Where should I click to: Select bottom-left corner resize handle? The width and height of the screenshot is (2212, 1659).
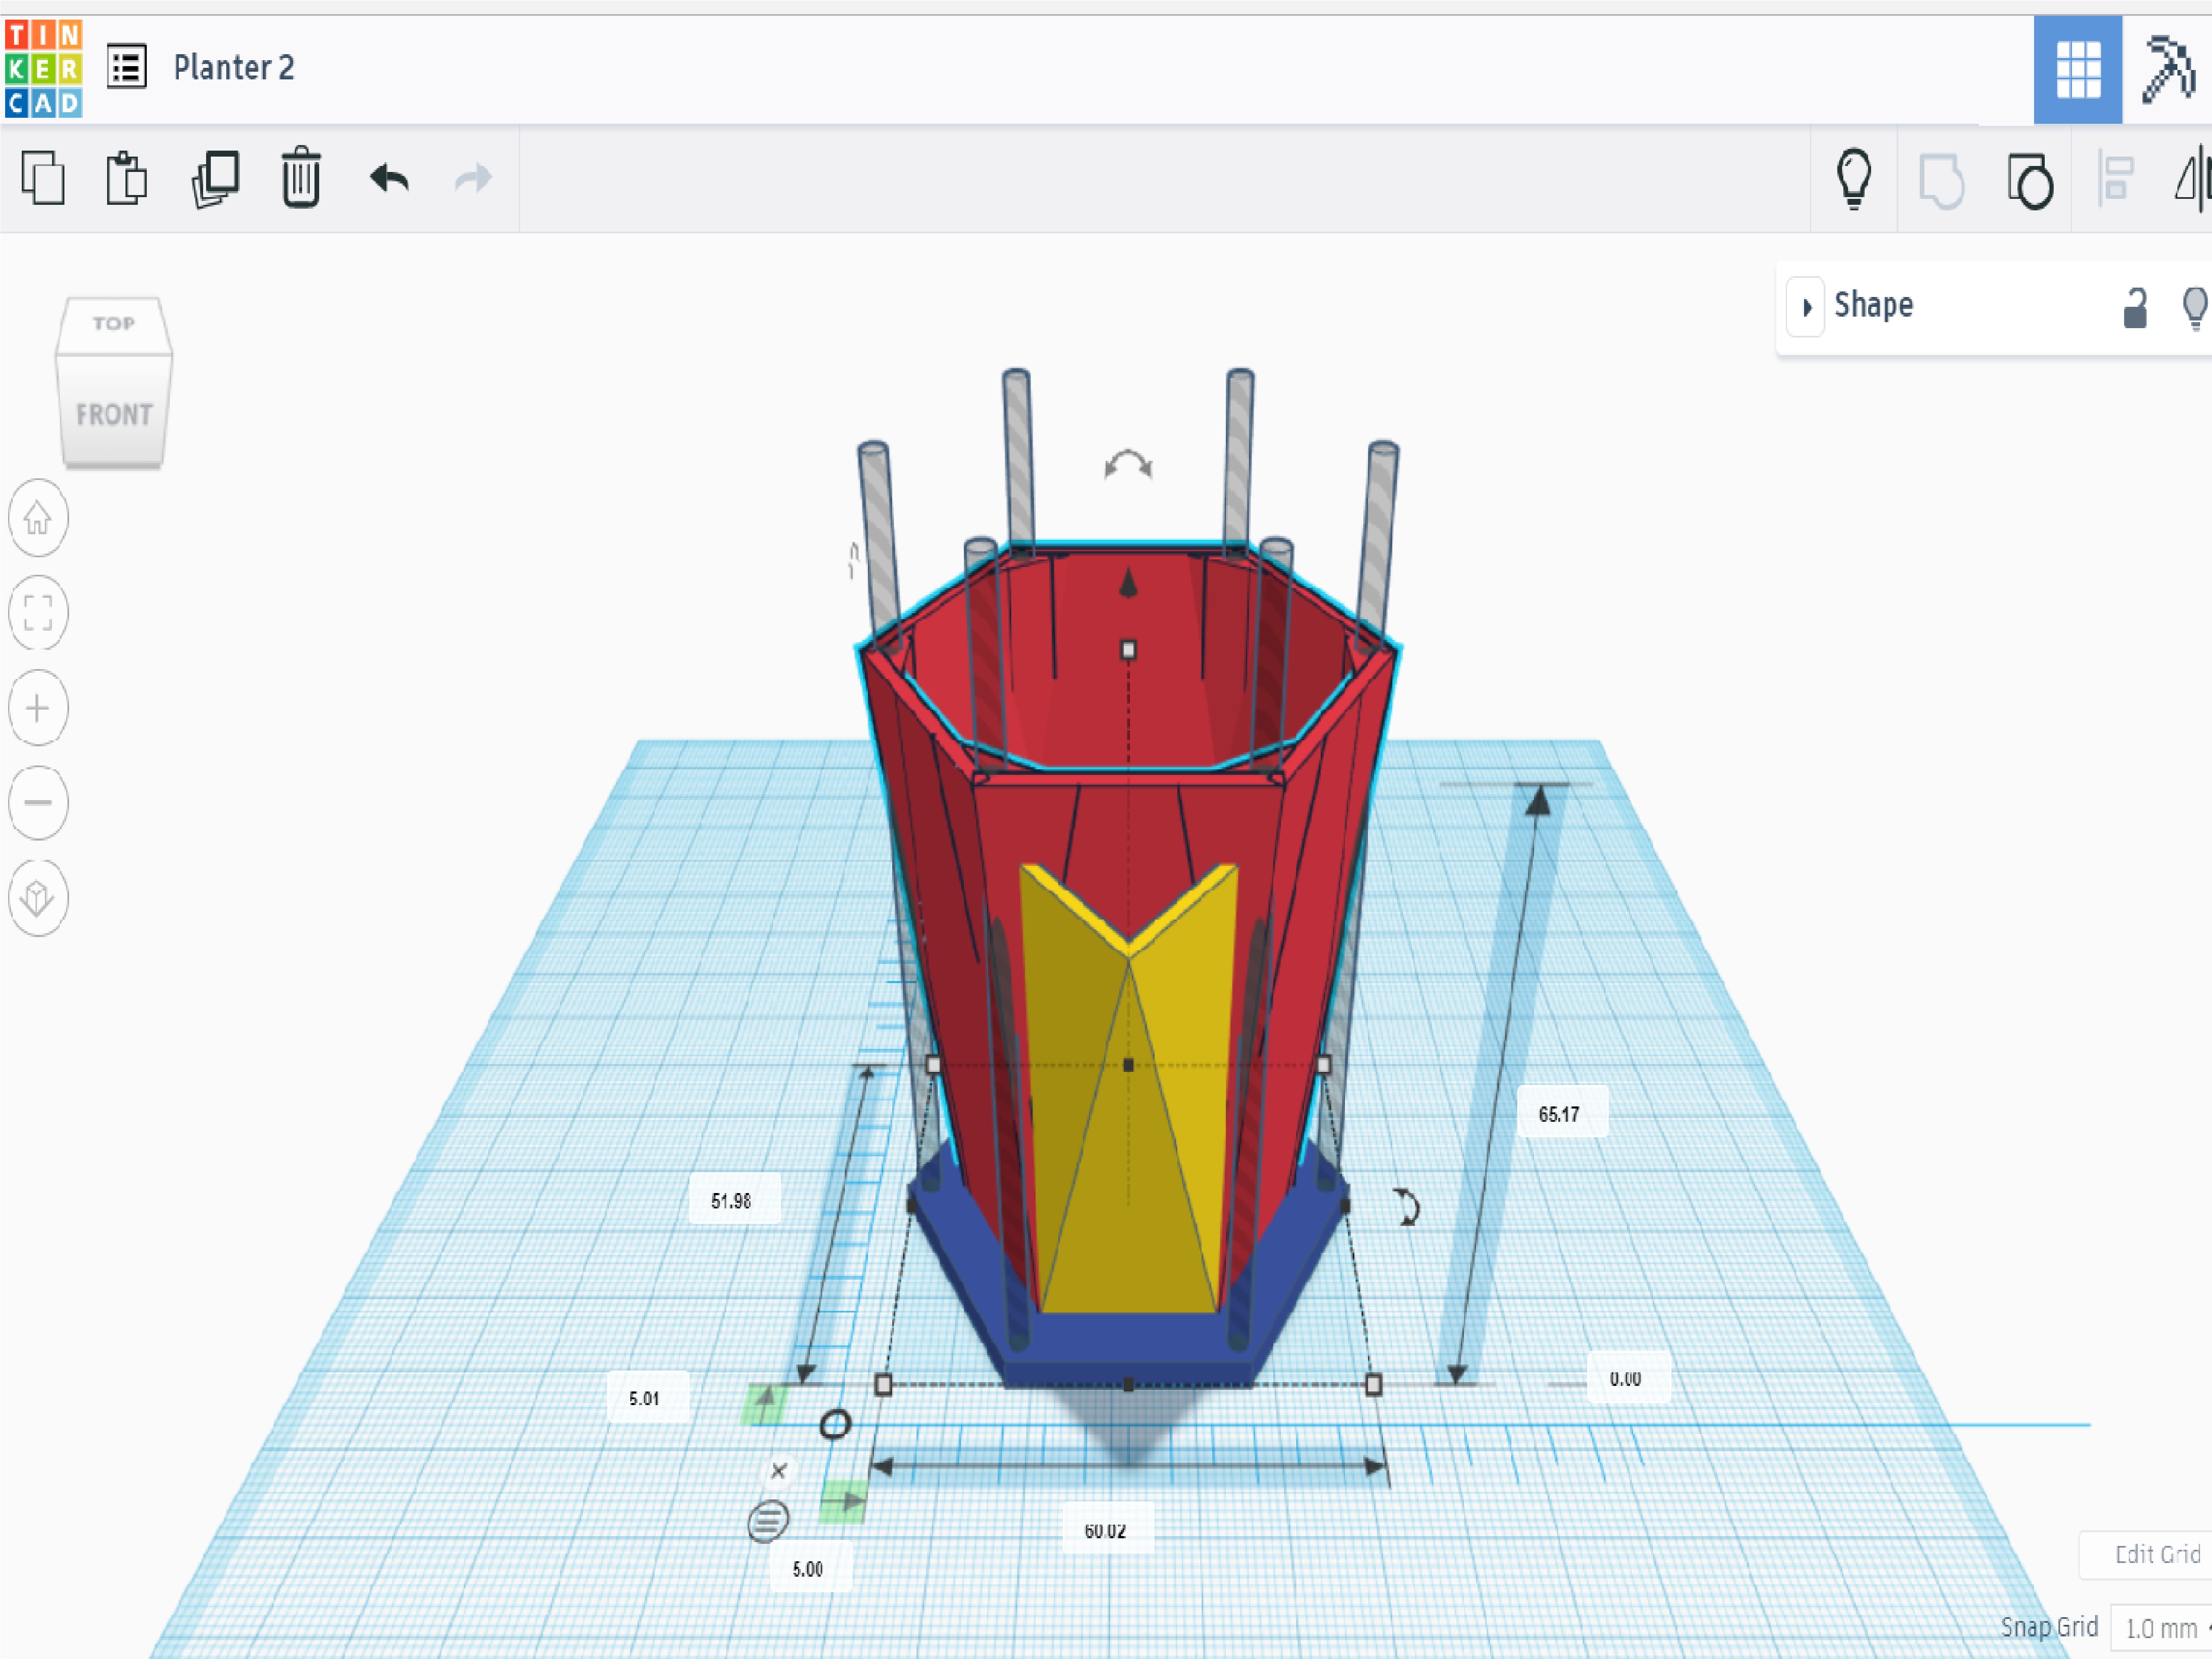click(883, 1385)
